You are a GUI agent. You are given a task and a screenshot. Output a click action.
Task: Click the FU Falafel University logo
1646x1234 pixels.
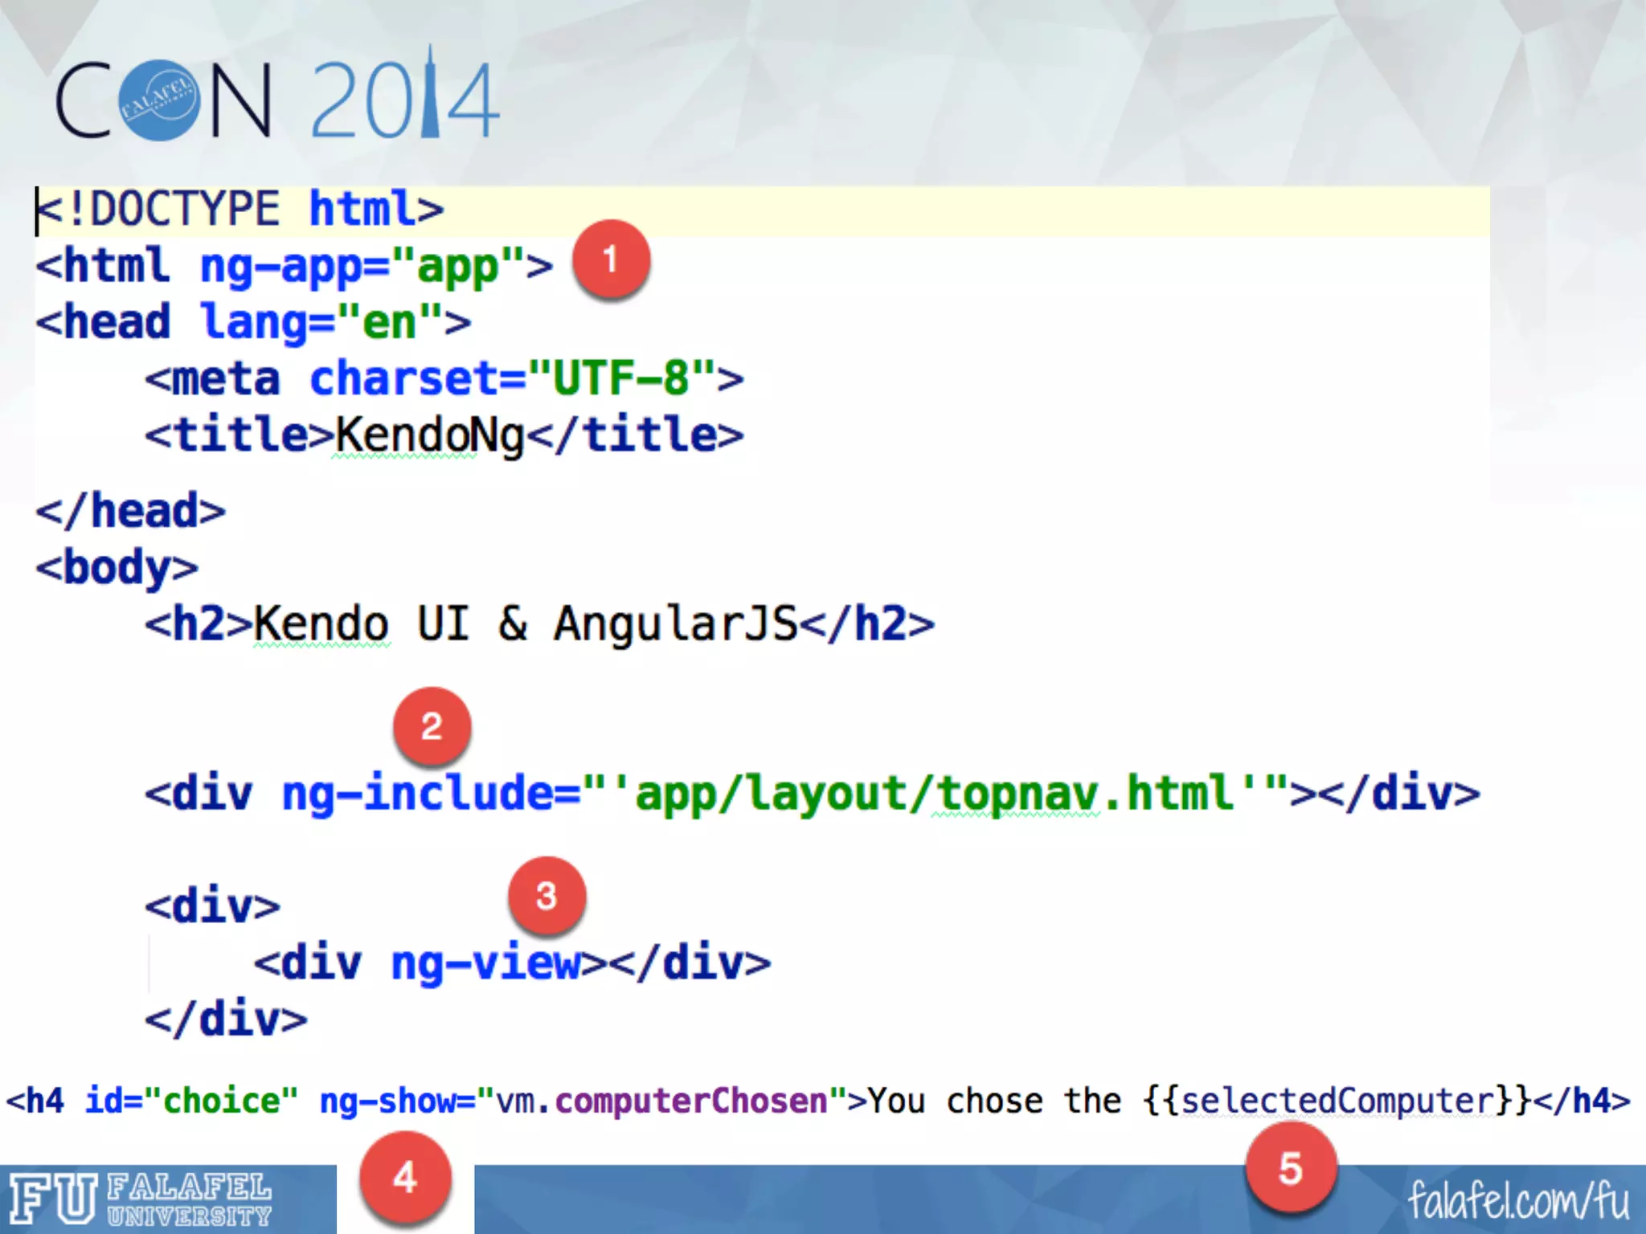(x=141, y=1199)
